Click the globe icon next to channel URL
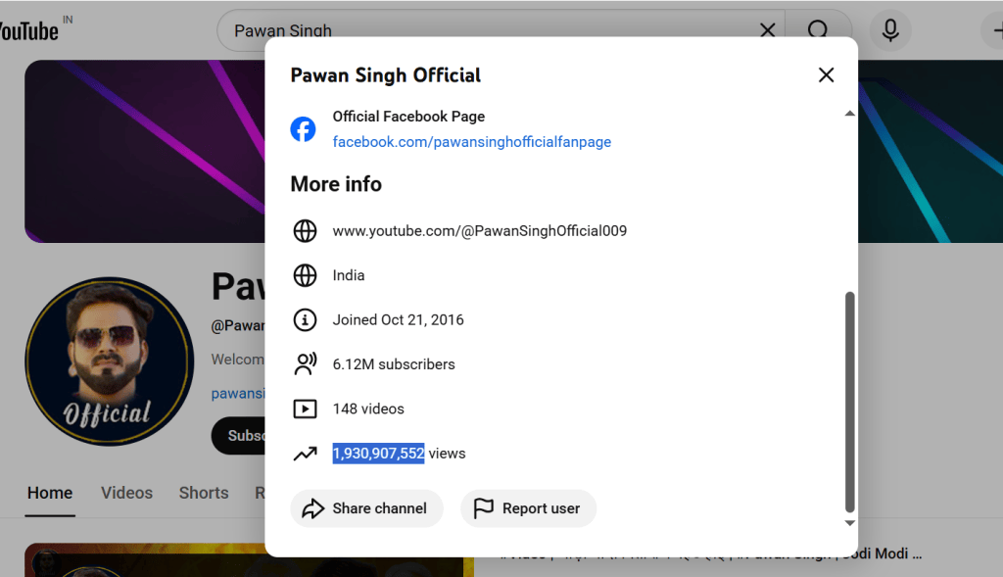The image size is (1003, 577). tap(305, 231)
